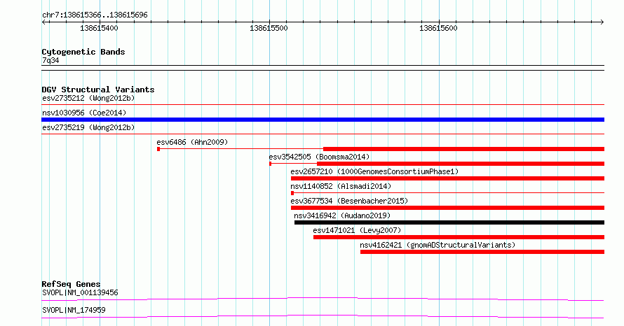The image size is (624, 326).
Task: Click the 7q34 cytogenetic band label
Action: click(50, 60)
